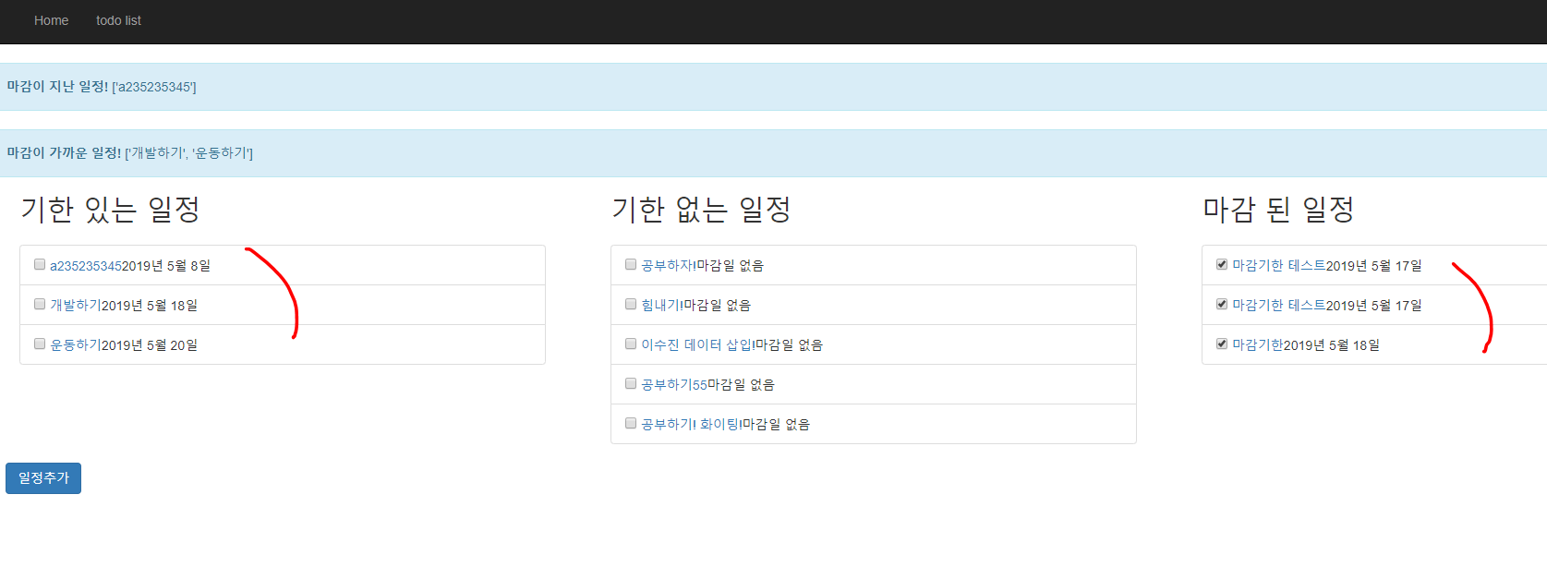The image size is (1547, 579).
Task: Click the date 2019년 5월 8일
Action: tap(166, 266)
